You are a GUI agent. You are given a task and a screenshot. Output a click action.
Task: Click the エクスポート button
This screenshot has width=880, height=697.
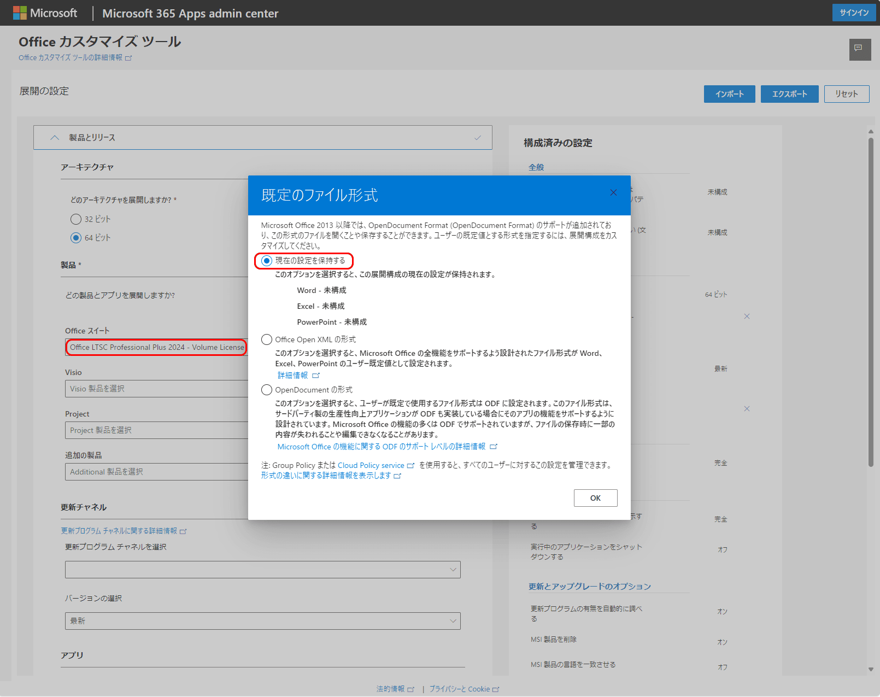790,94
